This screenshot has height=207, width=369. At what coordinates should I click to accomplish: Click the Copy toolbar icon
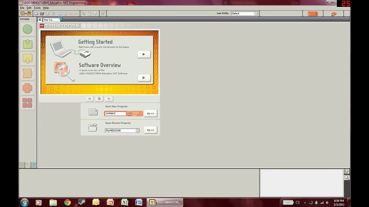(x=59, y=14)
